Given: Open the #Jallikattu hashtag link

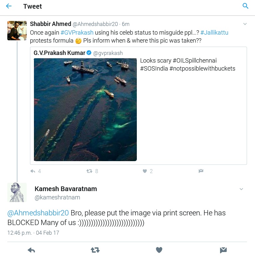Looking at the screenshot, I should (x=214, y=33).
